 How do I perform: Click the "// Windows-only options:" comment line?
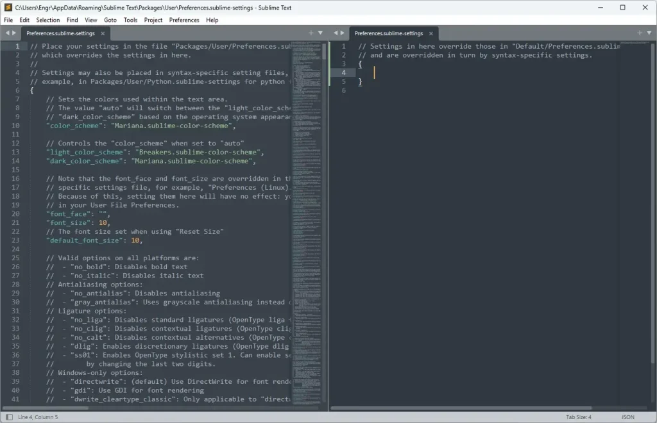pyautogui.click(x=94, y=373)
